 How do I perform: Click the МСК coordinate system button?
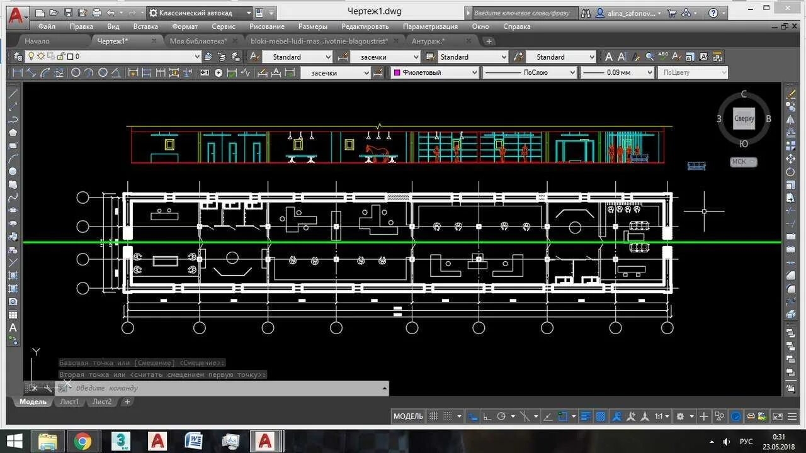pos(744,162)
